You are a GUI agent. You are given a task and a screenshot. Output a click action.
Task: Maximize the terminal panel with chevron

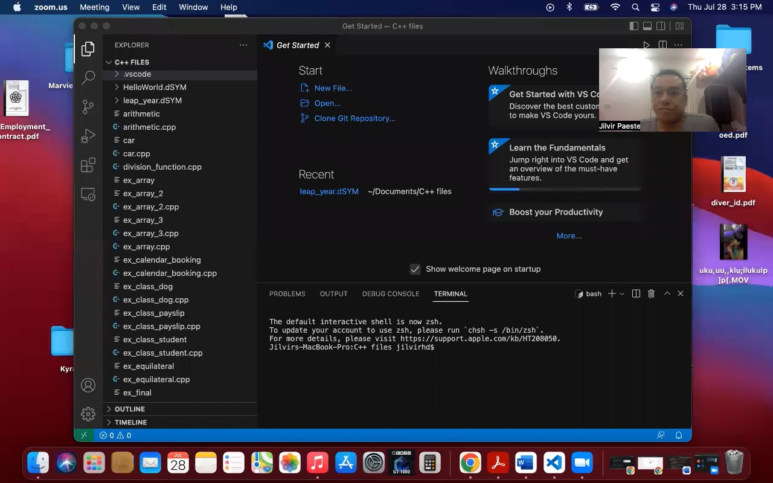click(667, 293)
